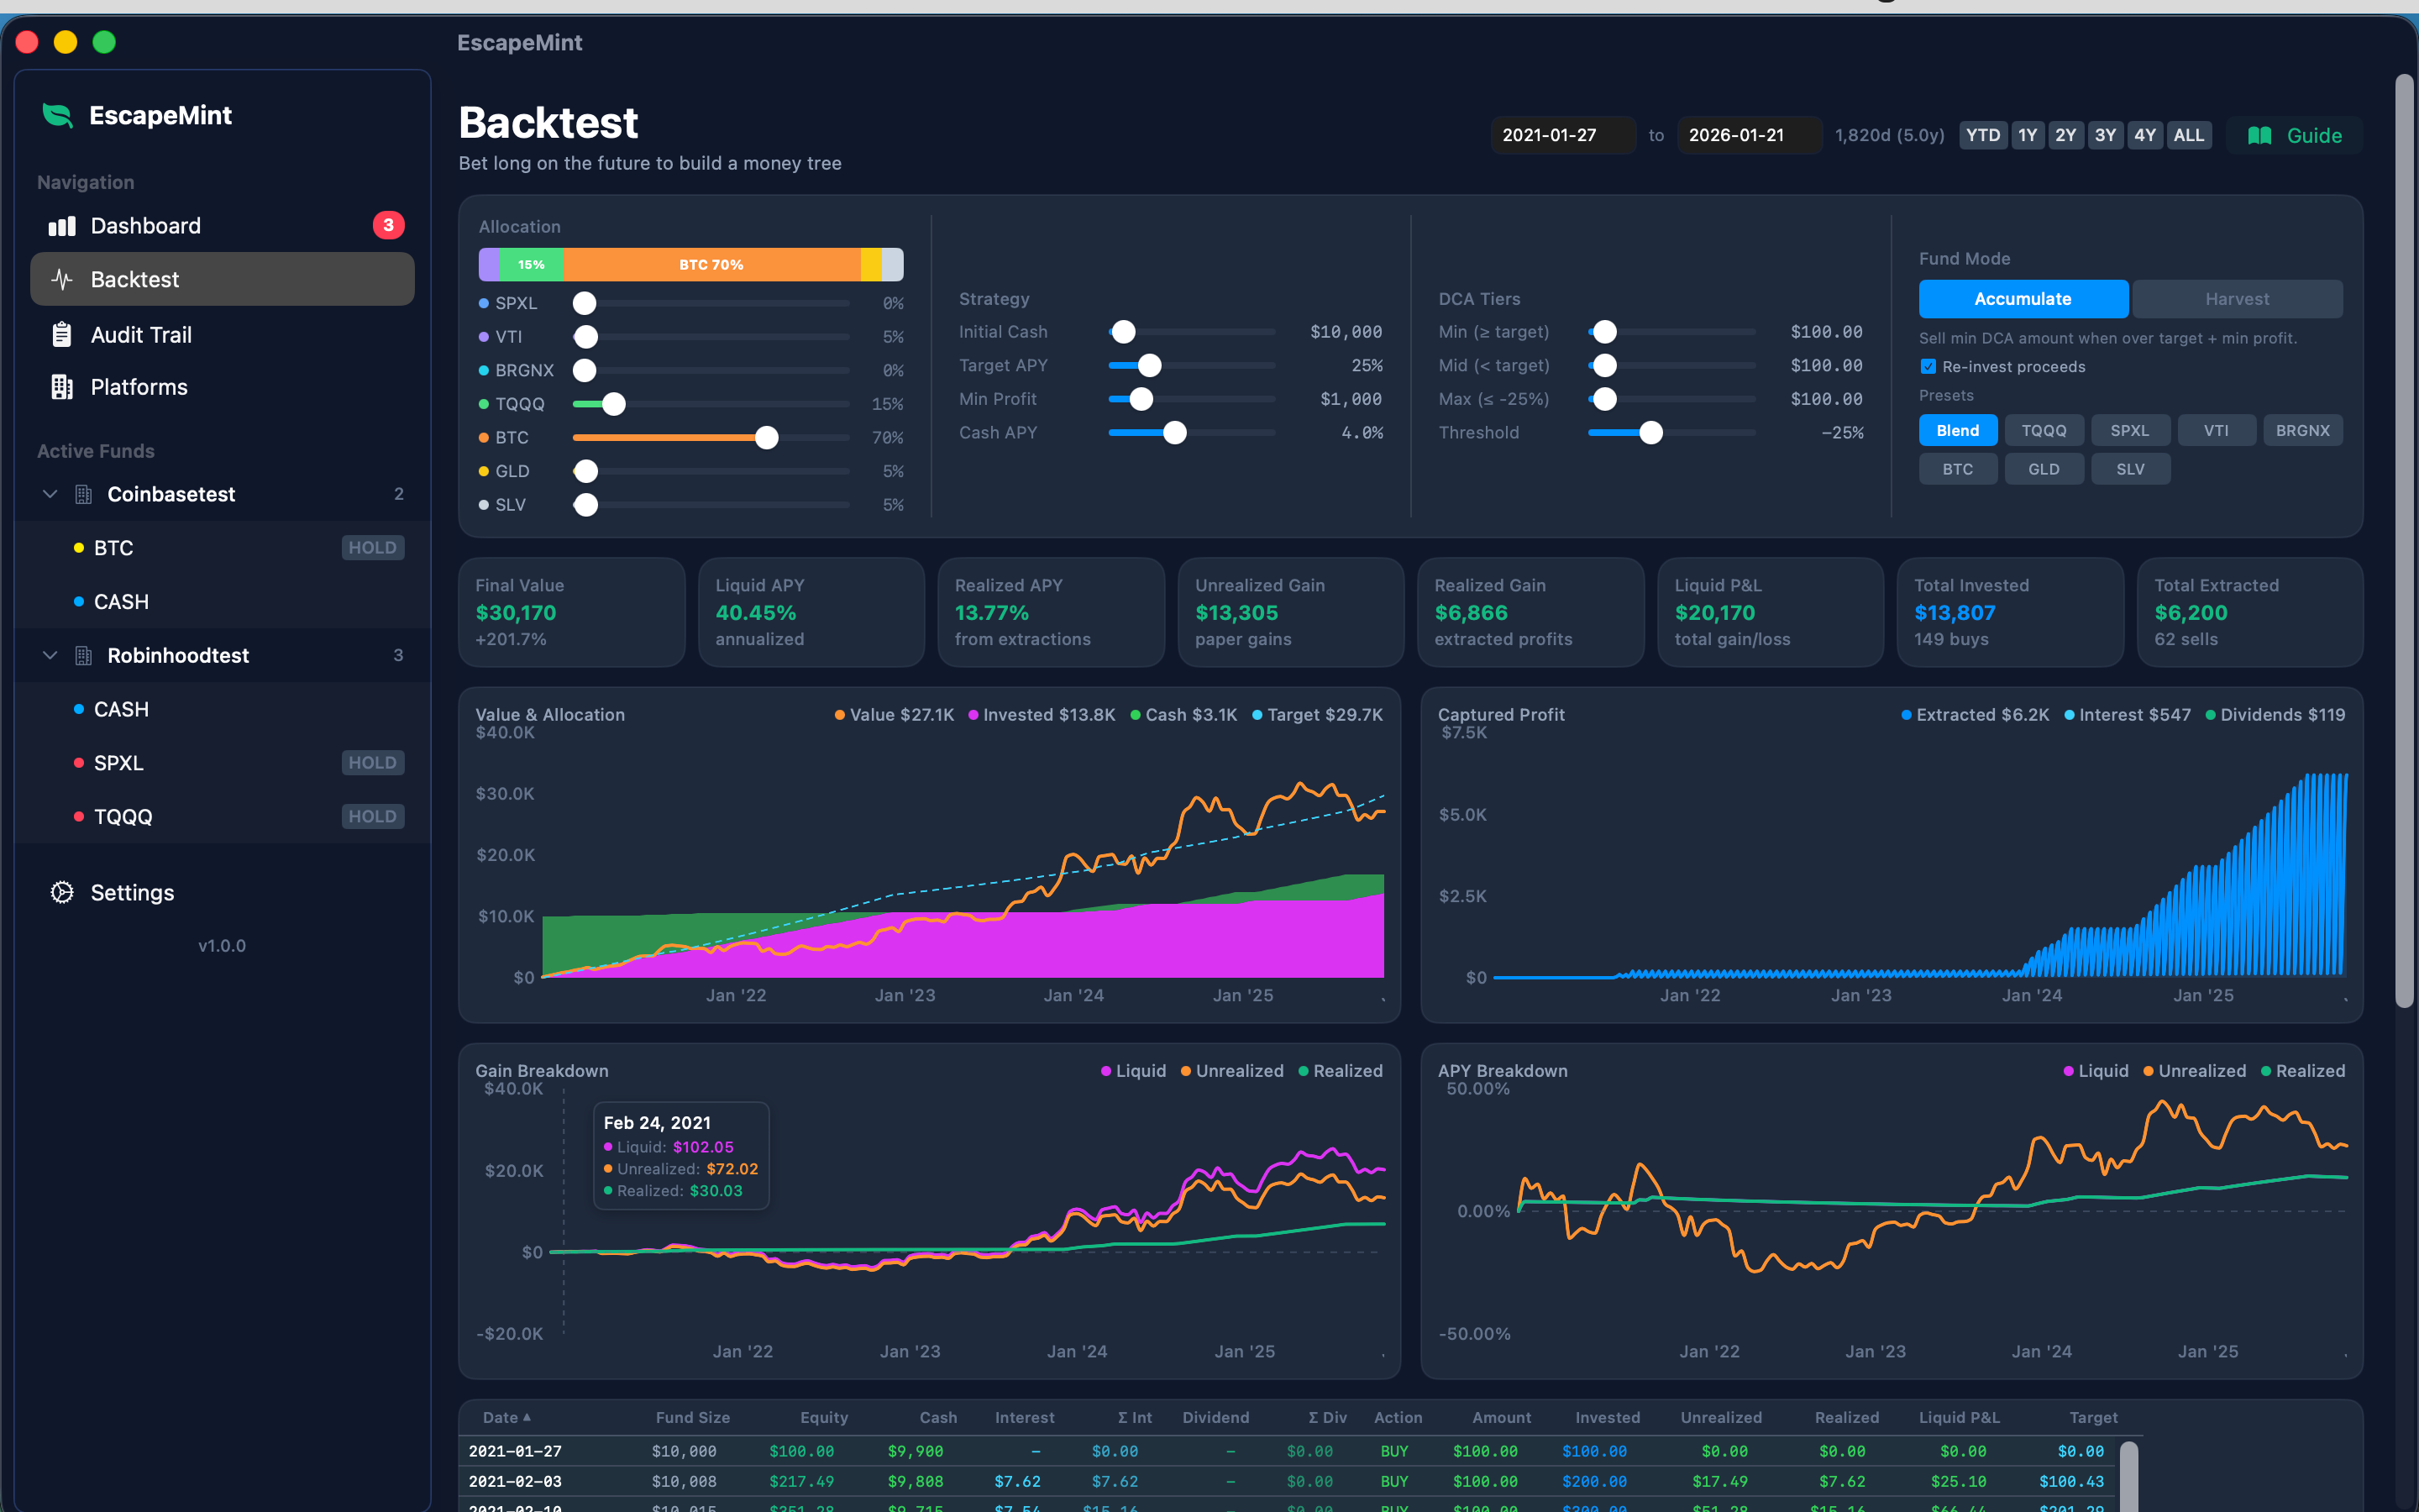Set range to 2Y

(x=2065, y=135)
